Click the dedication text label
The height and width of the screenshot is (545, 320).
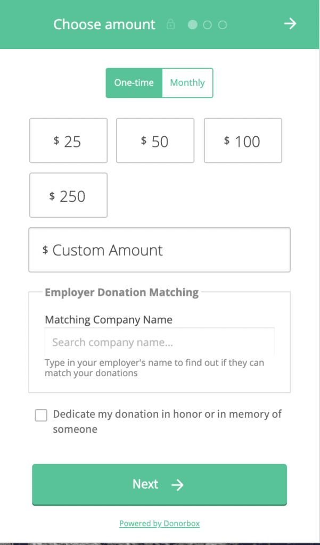click(x=167, y=422)
